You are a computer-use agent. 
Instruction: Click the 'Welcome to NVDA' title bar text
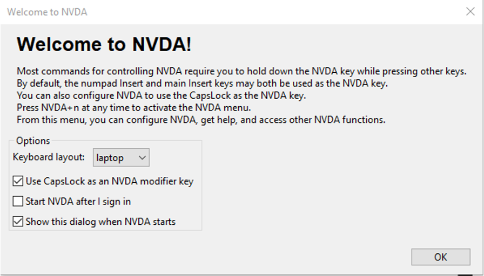47,12
